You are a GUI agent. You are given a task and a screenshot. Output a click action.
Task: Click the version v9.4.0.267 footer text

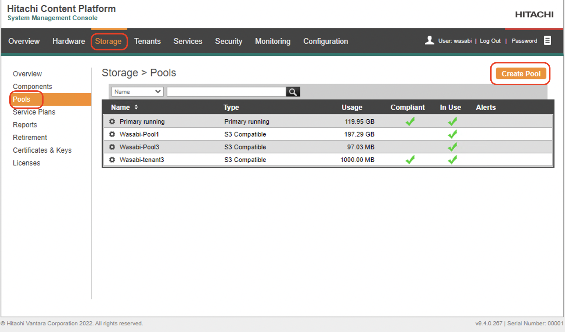tap(489, 323)
